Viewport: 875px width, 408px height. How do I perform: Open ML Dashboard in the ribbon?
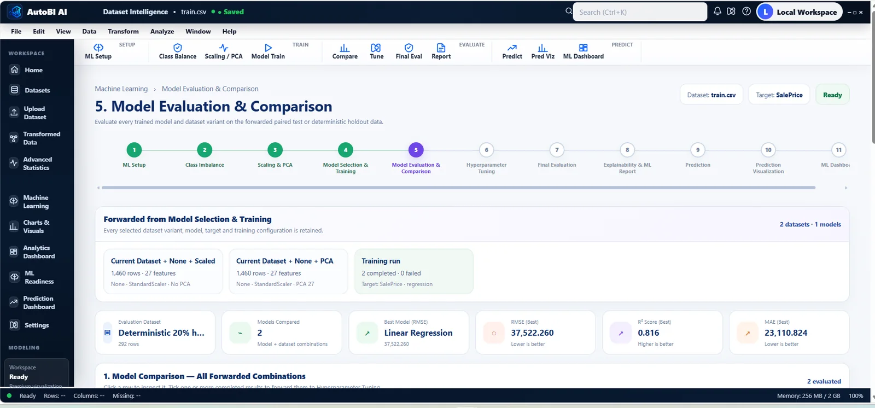click(584, 51)
